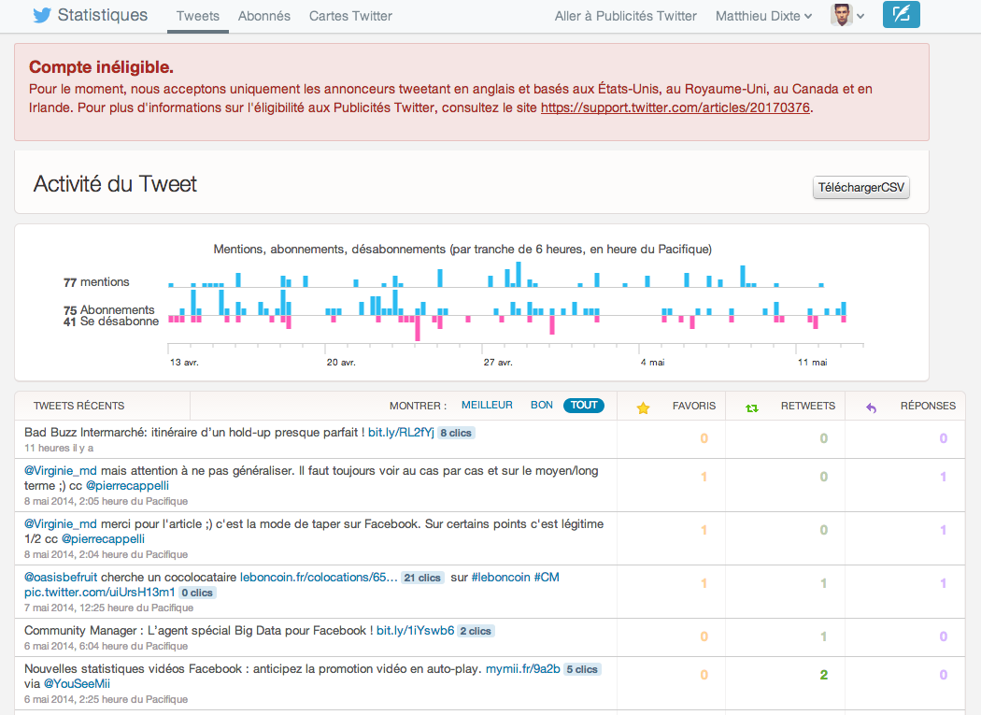This screenshot has width=981, height=715.
Task: Open the @pierrecappelli mention in généraliser tweet
Action: pos(127,486)
